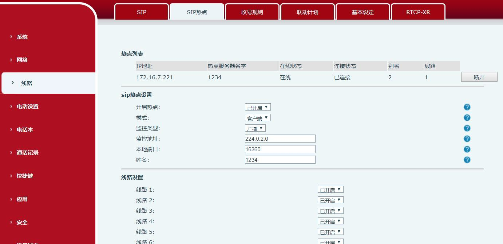The height and width of the screenshot is (244, 503).
Task: Select the 本地端口 text field
Action: (x=280, y=149)
